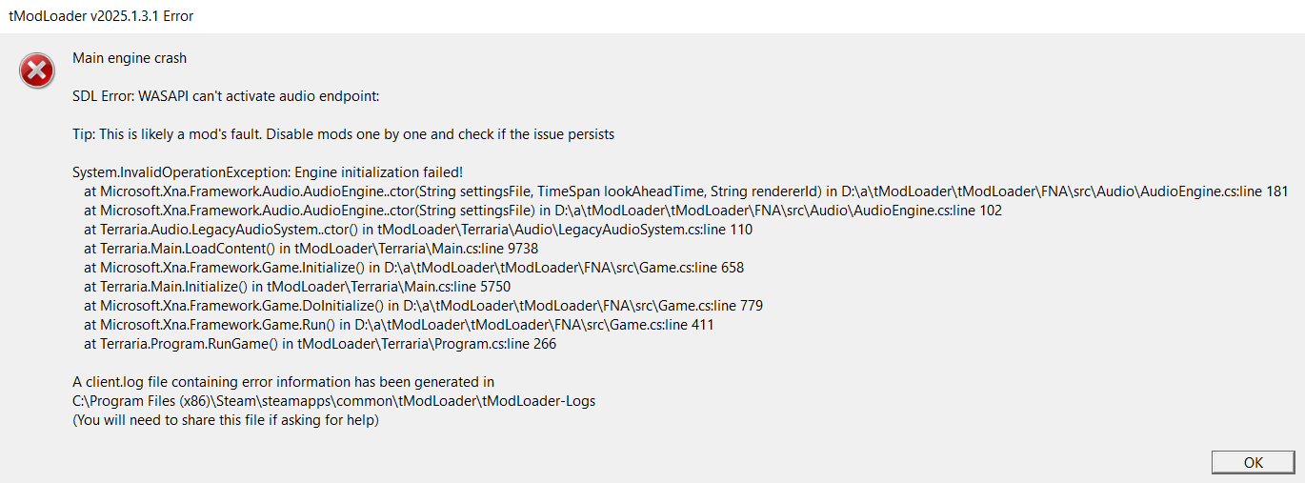Click the SDL Error WASAPI audio endpoint message
Image resolution: width=1305 pixels, height=483 pixels.
point(226,96)
